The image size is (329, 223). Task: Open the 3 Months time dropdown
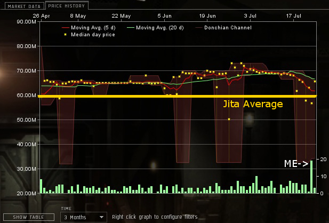[x=83, y=217]
